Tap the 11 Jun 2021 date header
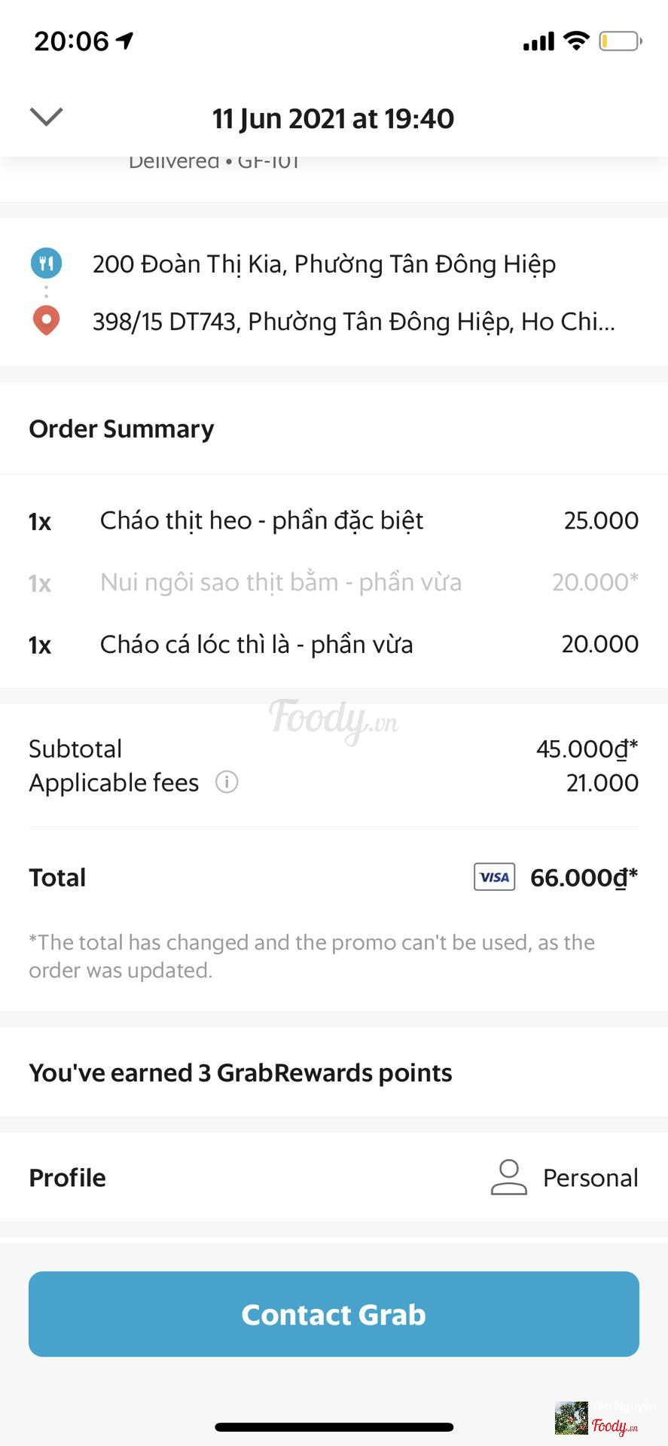668x1446 pixels. 333,118
